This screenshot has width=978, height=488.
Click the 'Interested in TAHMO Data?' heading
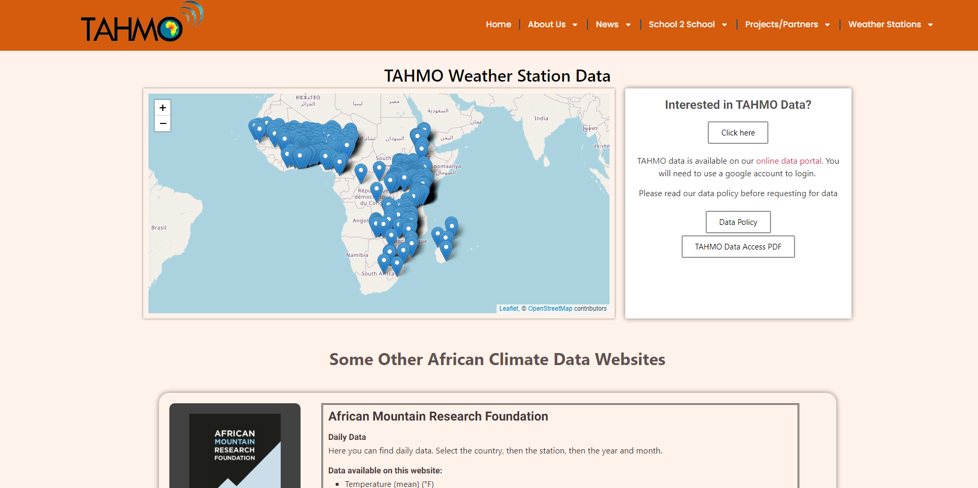pos(738,105)
